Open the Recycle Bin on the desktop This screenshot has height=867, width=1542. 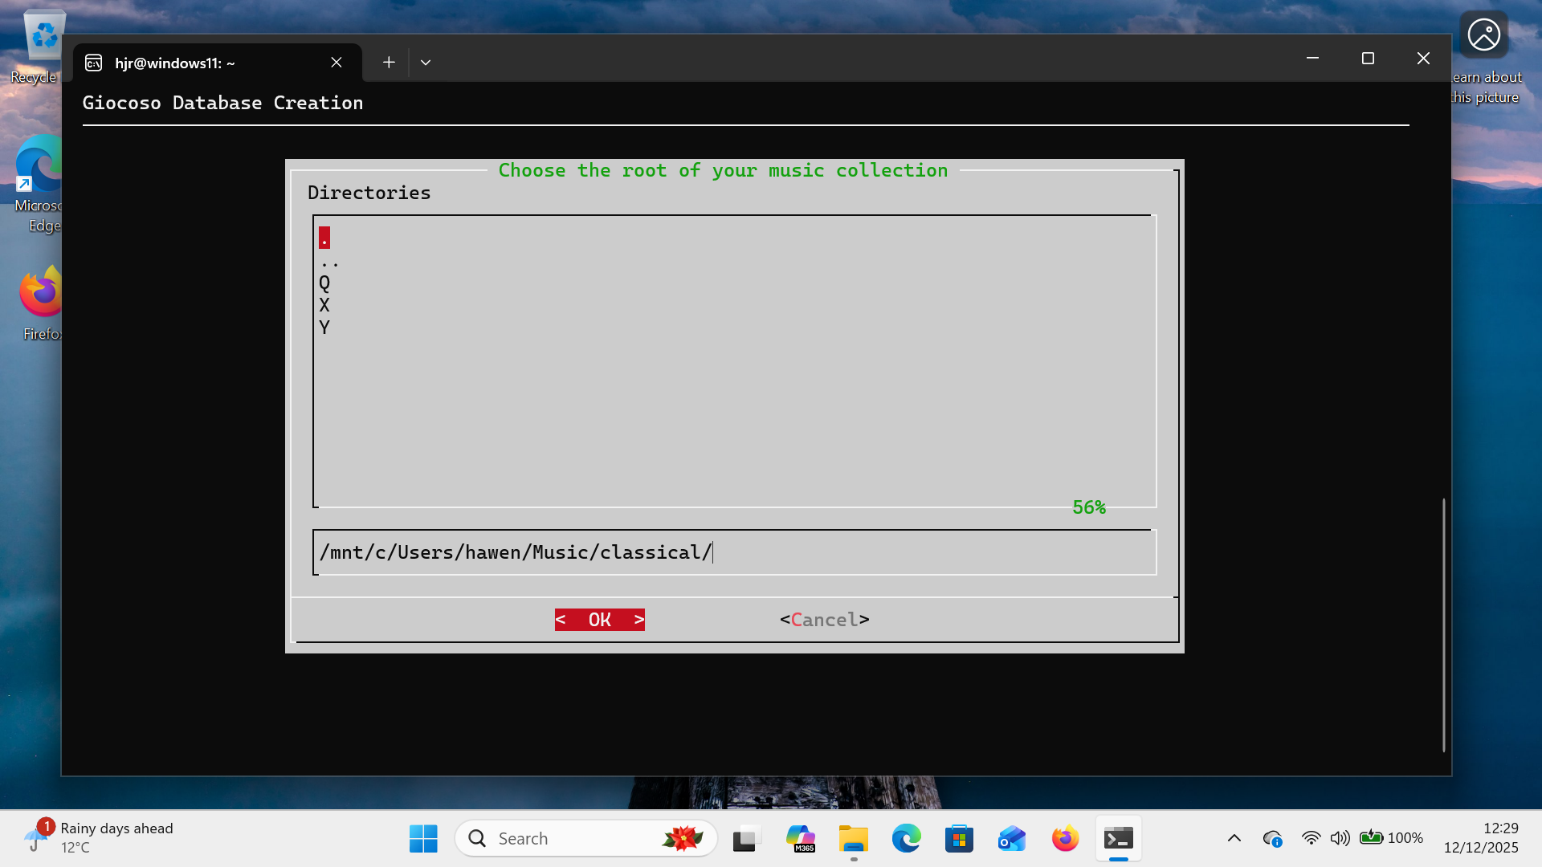click(42, 35)
